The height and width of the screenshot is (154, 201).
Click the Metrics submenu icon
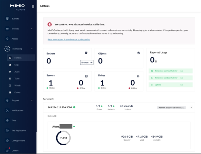click(x=10, y=58)
